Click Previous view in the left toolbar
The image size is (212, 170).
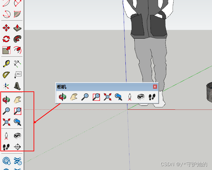[17, 122]
